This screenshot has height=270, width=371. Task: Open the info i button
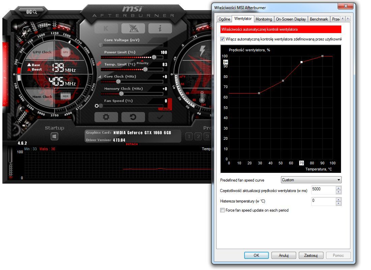pyautogui.click(x=160, y=29)
